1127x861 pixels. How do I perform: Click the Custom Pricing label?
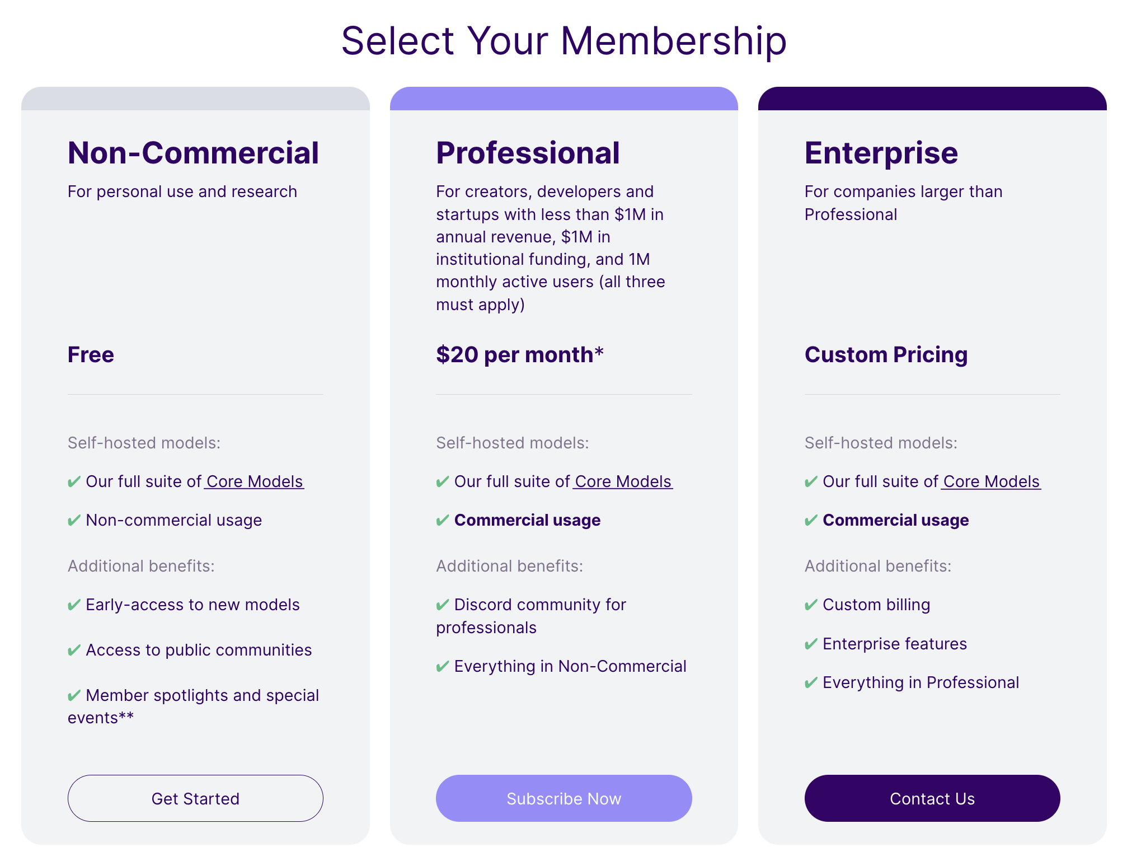pos(886,355)
